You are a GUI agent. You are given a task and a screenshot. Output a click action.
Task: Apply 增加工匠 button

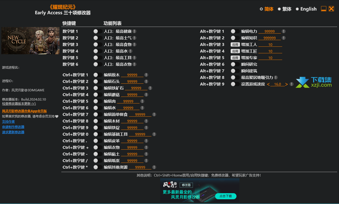click(235, 51)
